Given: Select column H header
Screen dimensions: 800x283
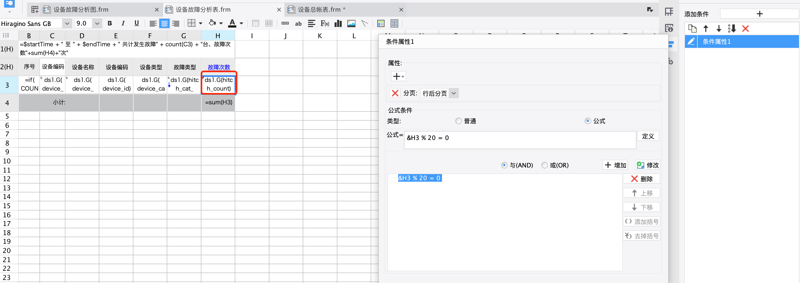Looking at the screenshot, I should point(218,36).
